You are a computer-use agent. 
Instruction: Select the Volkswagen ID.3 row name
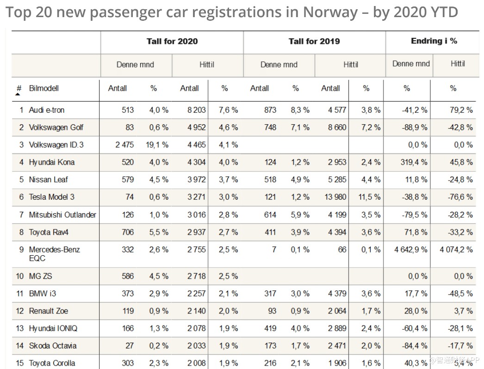(56, 145)
